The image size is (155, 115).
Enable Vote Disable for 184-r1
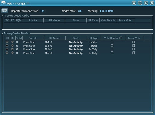[112, 42]
